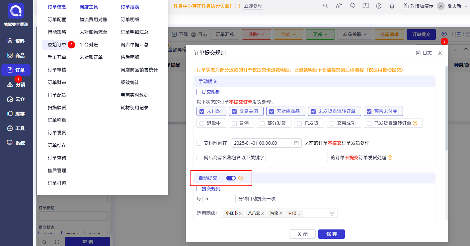Open 订单明细 under 订单报表

click(x=130, y=20)
